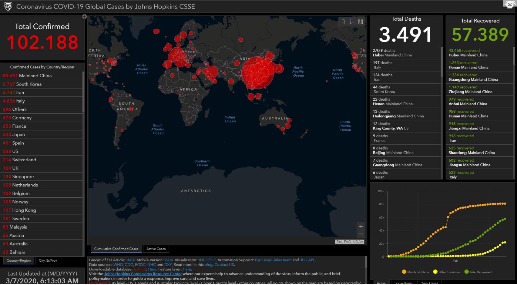
Task: Click 2.959 deaths Hubei entry
Action: [x=406, y=53]
